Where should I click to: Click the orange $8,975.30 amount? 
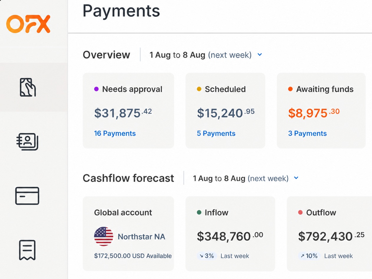pos(314,113)
